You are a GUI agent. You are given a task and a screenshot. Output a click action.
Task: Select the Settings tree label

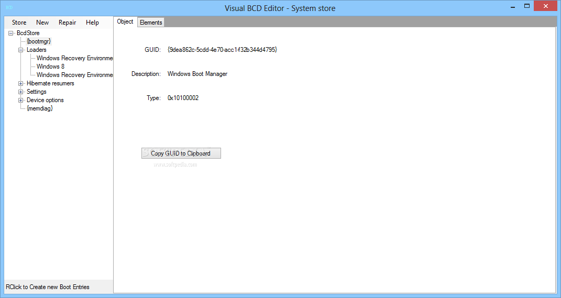coord(37,92)
